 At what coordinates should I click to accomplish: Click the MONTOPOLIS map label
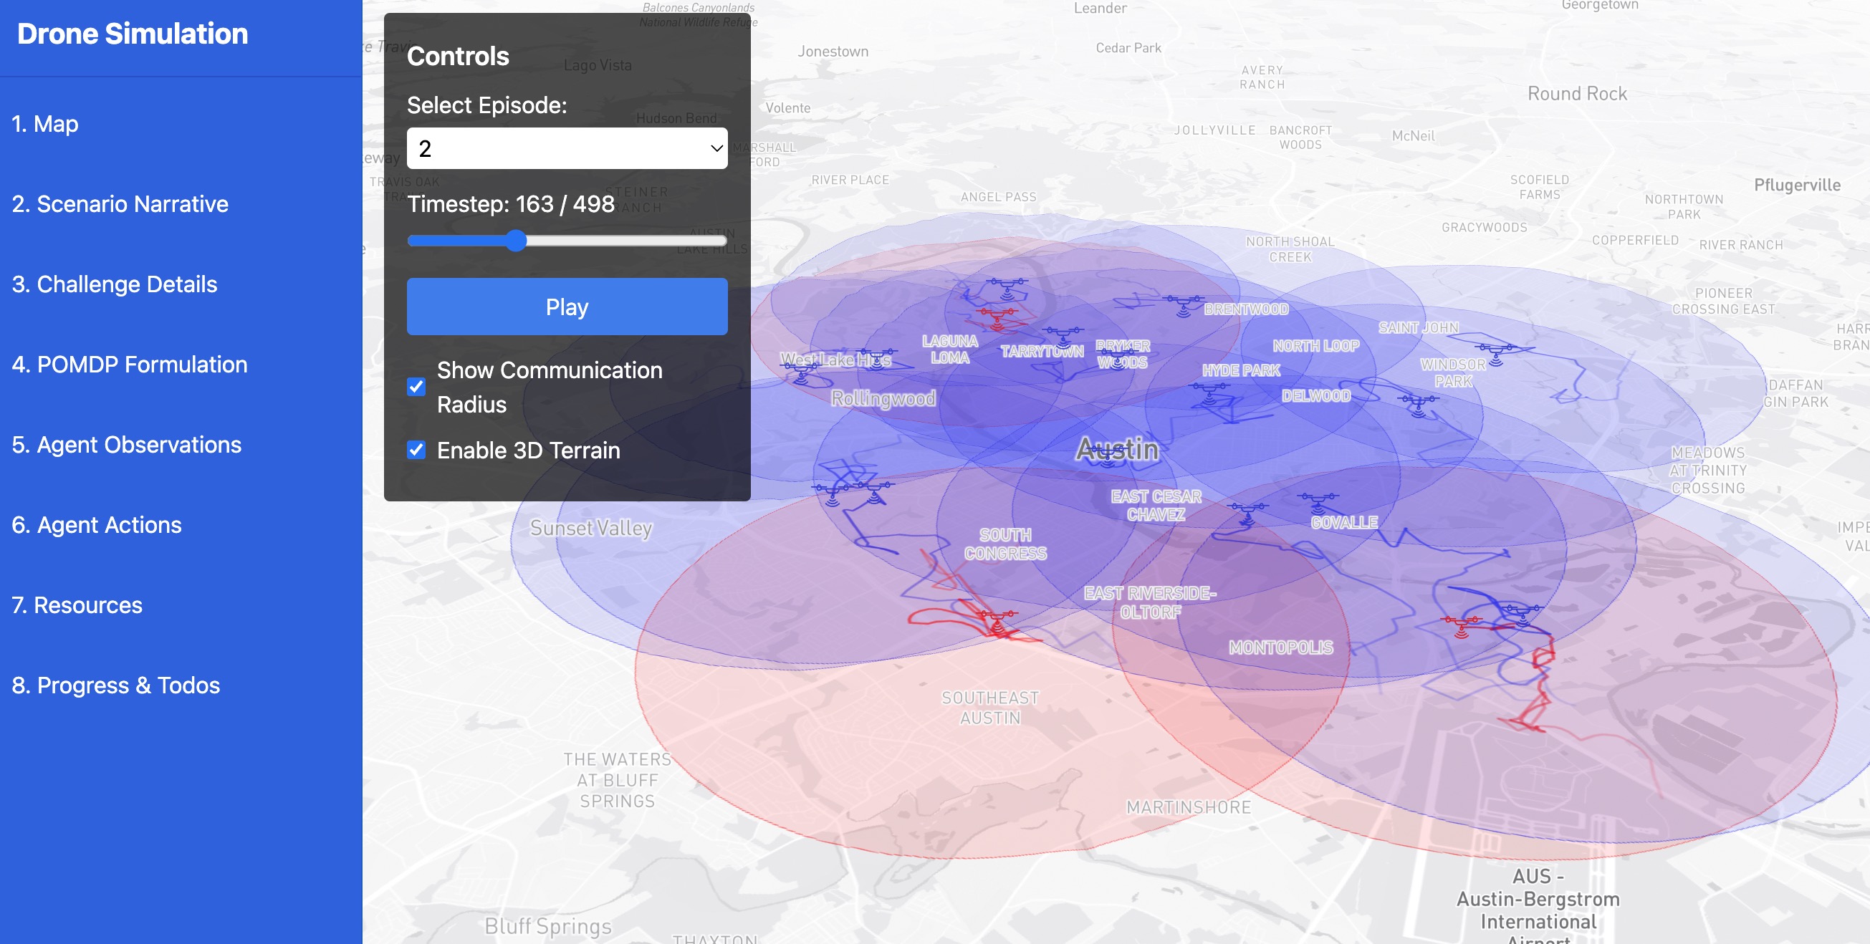(x=1280, y=647)
